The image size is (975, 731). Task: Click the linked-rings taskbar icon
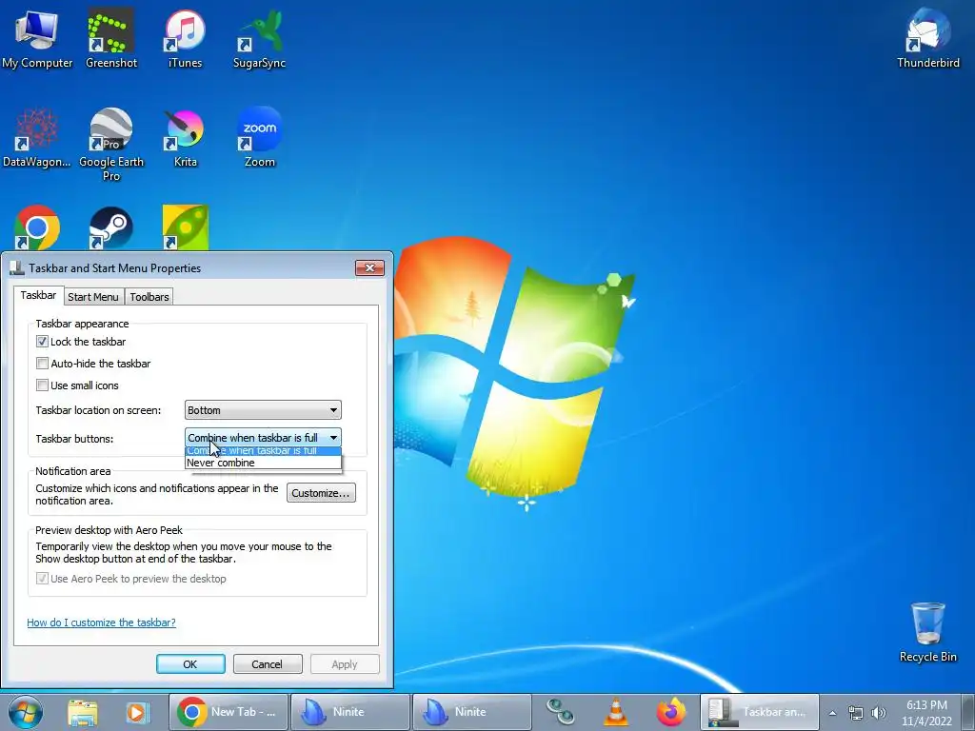(560, 712)
